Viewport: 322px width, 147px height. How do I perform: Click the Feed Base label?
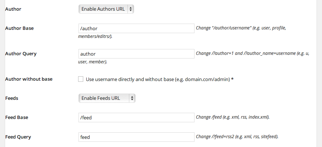17,117
